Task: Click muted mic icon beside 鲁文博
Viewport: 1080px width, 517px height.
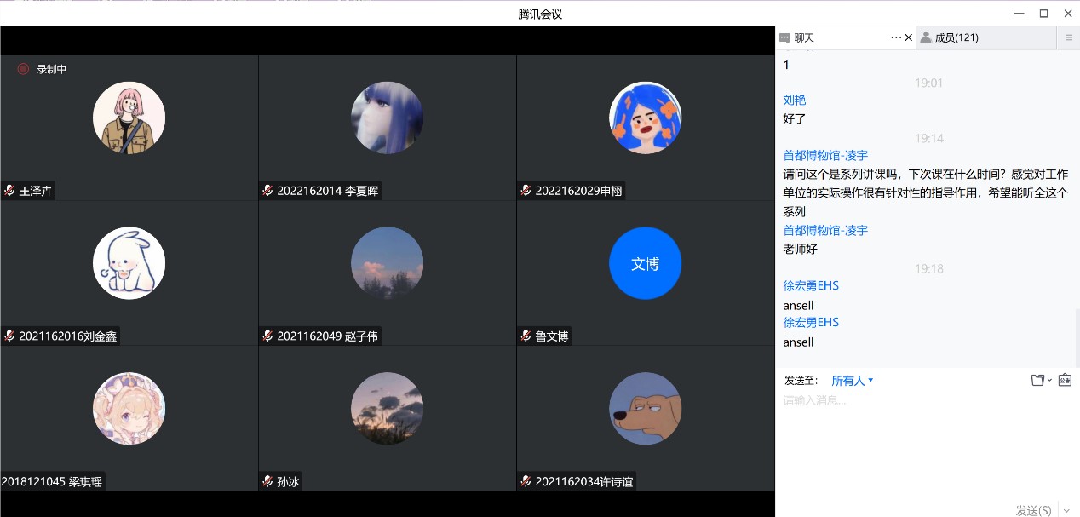Action: (526, 336)
